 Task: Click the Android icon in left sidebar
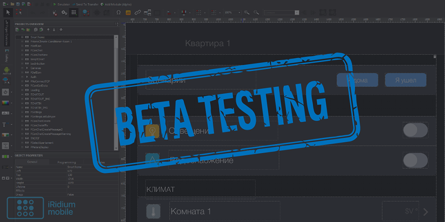[x=6, y=70]
